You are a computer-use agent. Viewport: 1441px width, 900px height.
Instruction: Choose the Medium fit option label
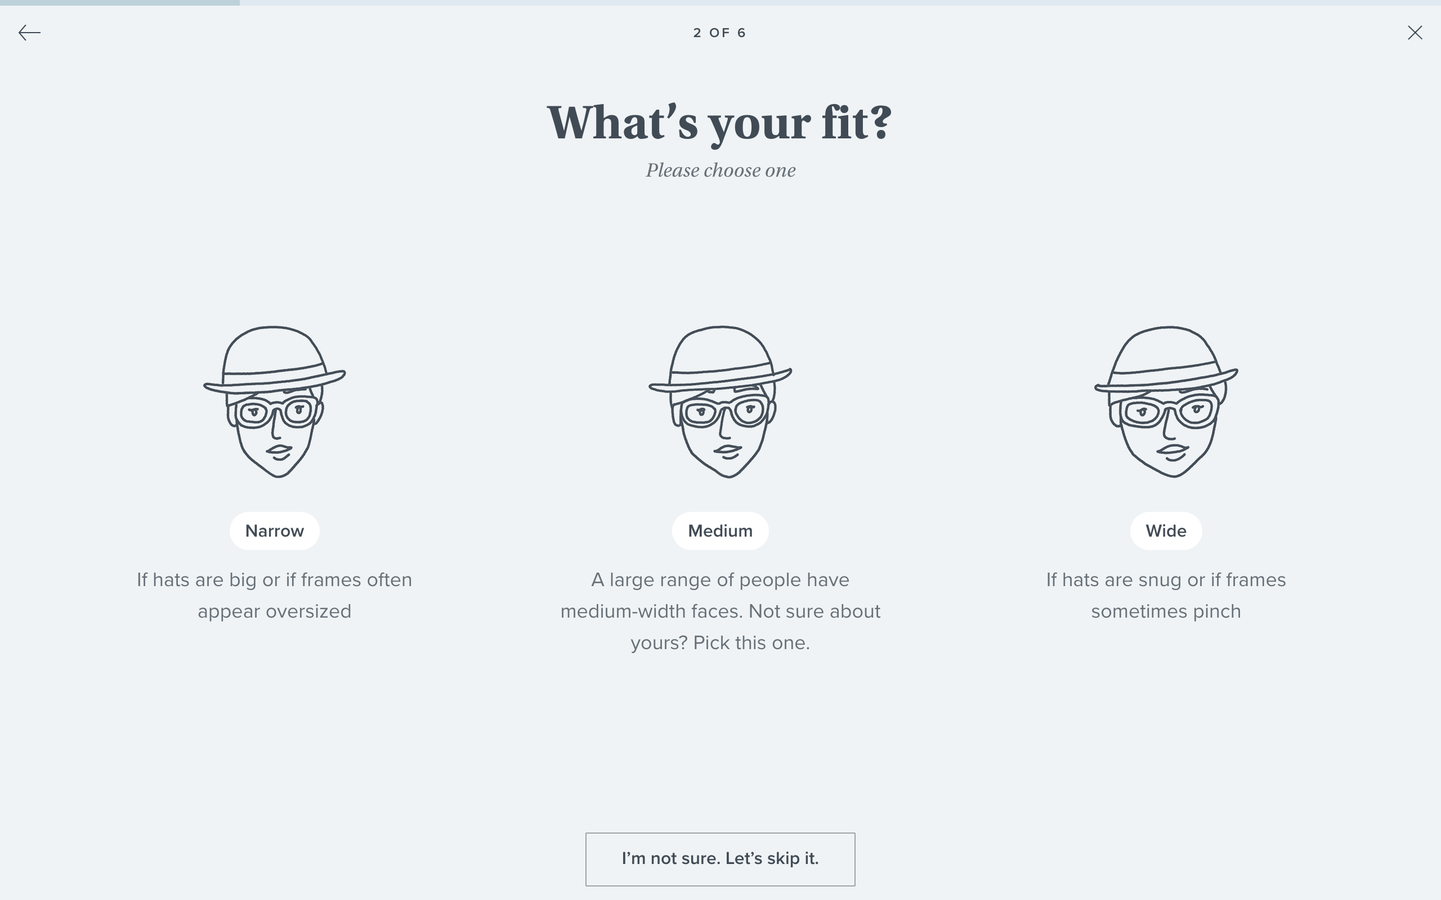pos(720,530)
